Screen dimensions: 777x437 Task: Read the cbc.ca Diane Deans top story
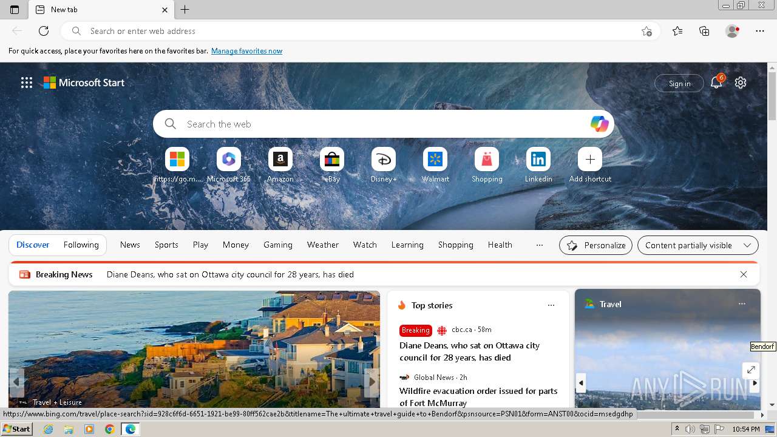[x=469, y=351]
